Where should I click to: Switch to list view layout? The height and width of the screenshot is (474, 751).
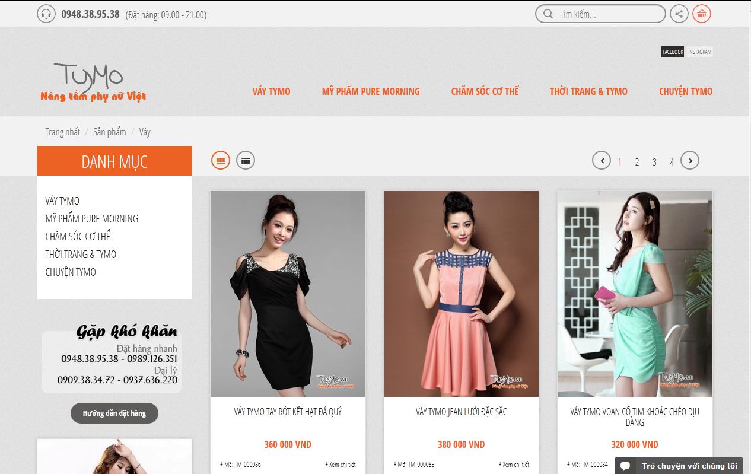pyautogui.click(x=245, y=160)
